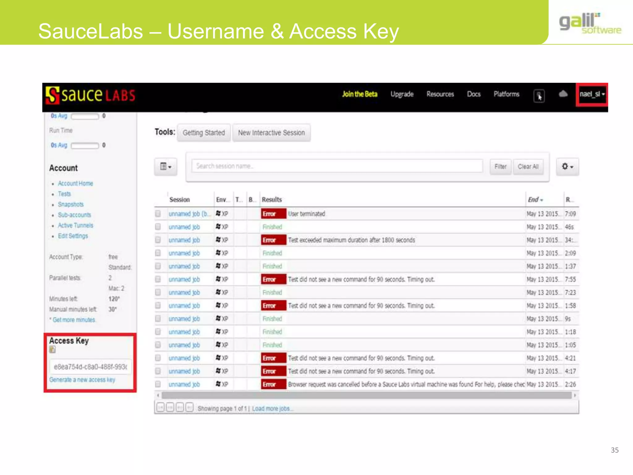
Task: Open the interactive session cursor icon
Action: tap(539, 96)
